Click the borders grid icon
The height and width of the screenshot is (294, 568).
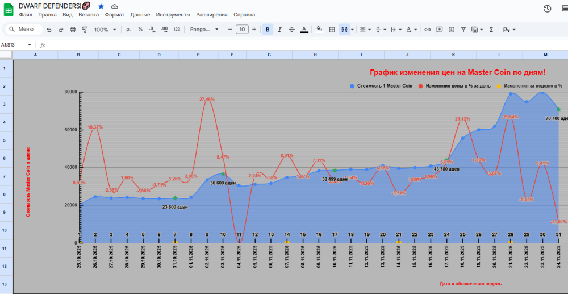point(332,30)
